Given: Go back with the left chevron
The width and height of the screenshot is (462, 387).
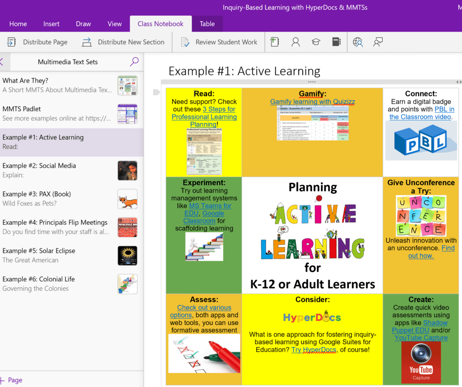Looking at the screenshot, I should coord(1,62).
